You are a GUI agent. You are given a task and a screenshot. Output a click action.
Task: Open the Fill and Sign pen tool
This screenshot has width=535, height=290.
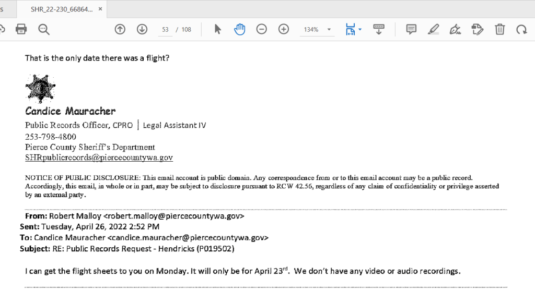click(x=455, y=29)
